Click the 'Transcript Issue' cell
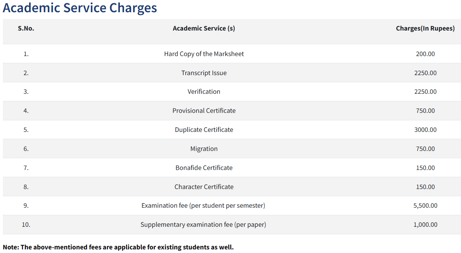Viewport: 461px width, 253px height. [204, 73]
